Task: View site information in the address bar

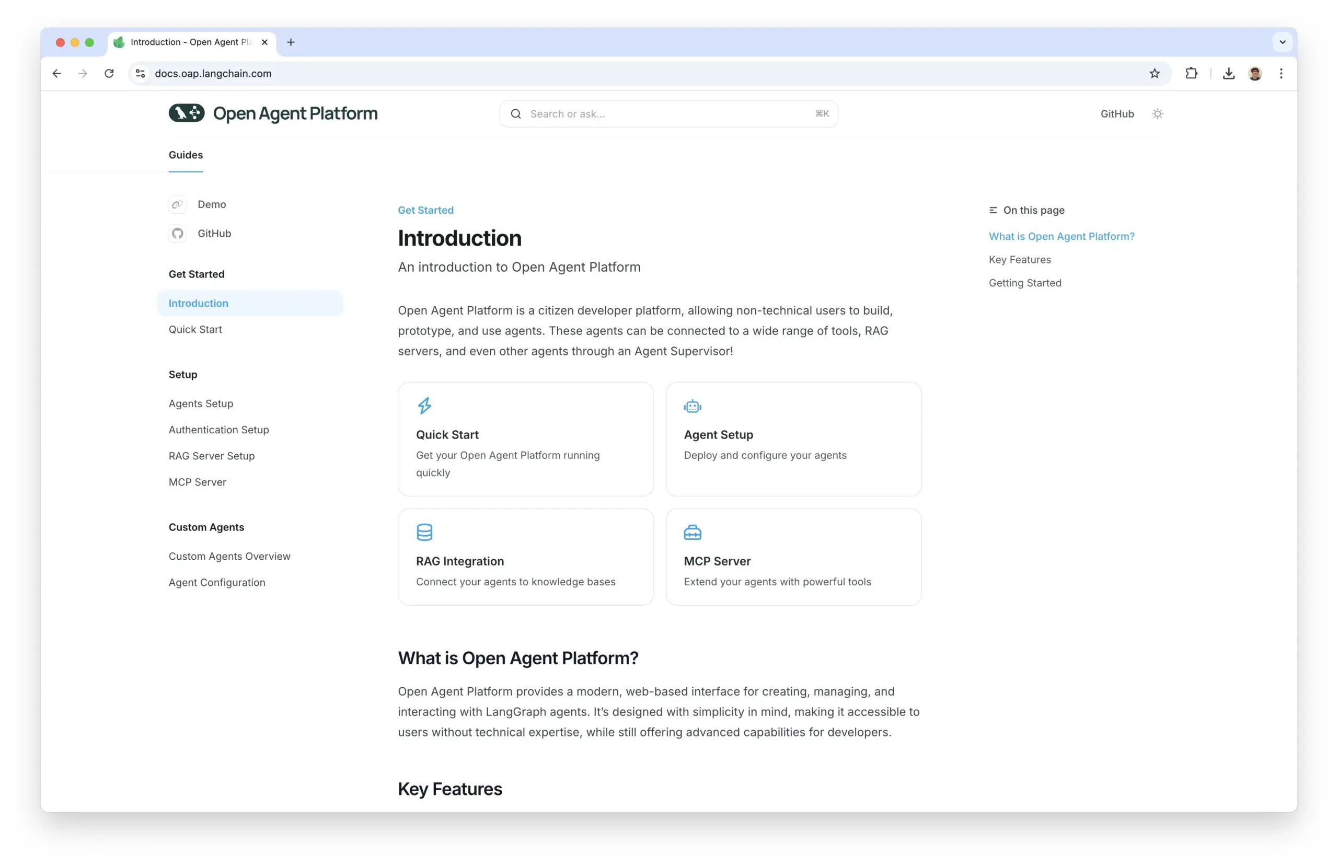Action: [x=141, y=74]
